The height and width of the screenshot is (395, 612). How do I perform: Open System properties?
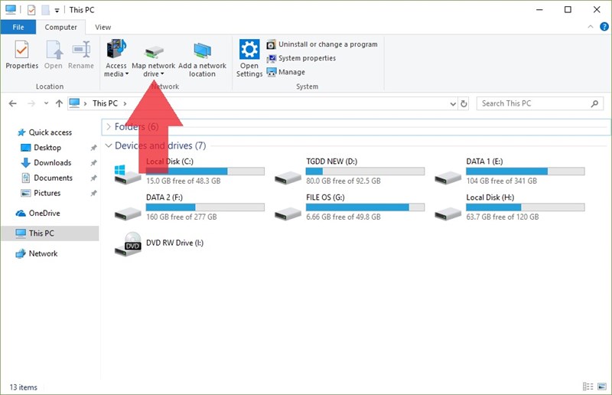click(x=301, y=58)
